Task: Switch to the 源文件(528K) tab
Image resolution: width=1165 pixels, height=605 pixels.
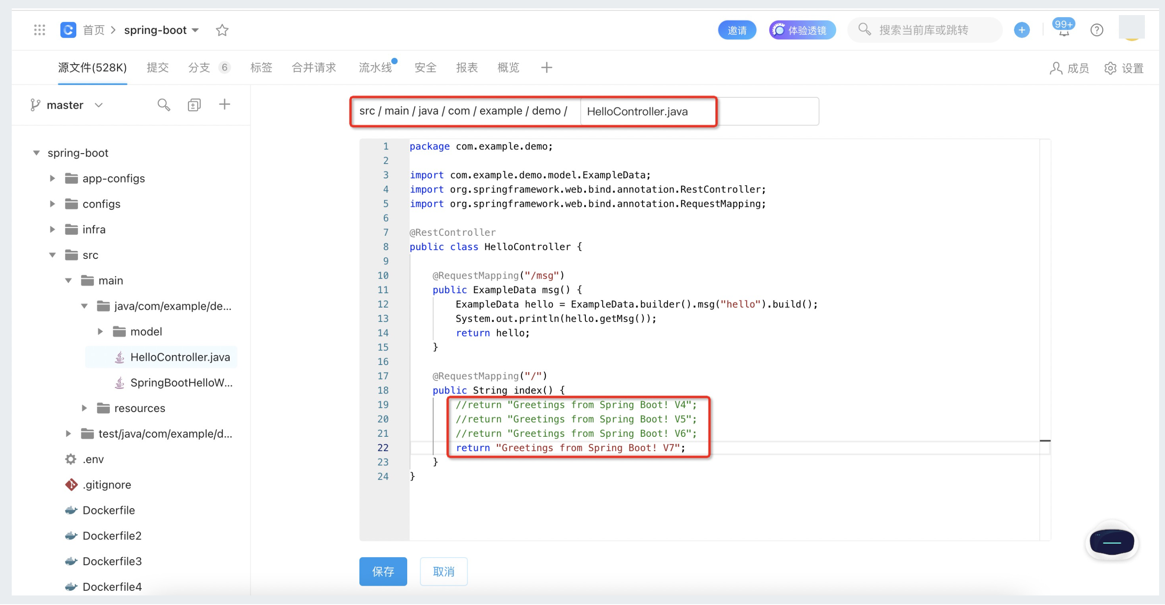Action: [92, 68]
